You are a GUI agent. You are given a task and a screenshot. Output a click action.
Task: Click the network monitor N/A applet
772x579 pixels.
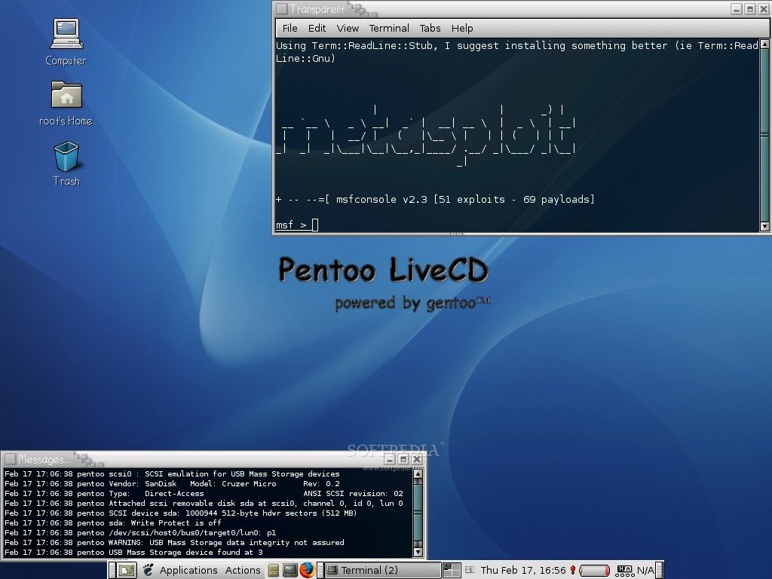[x=635, y=570]
